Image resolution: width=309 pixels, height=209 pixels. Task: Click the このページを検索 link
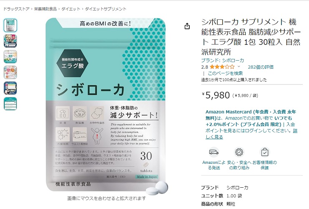(x=225, y=73)
